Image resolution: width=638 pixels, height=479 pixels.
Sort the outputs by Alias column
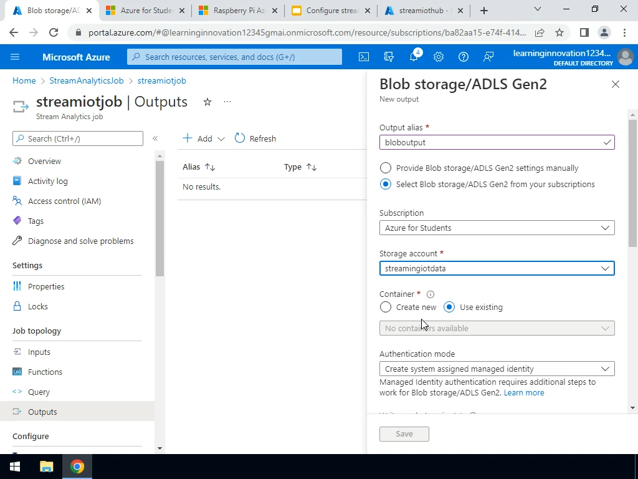click(x=199, y=167)
